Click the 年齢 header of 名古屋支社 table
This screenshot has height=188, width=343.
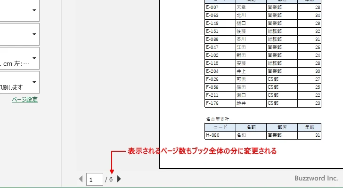coord(310,127)
